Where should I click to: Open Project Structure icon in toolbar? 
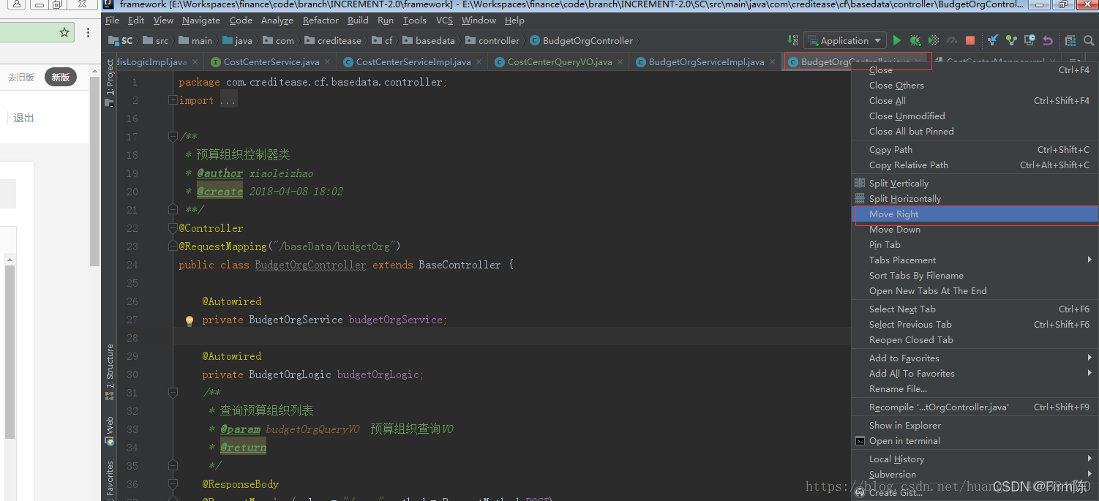pos(1070,41)
